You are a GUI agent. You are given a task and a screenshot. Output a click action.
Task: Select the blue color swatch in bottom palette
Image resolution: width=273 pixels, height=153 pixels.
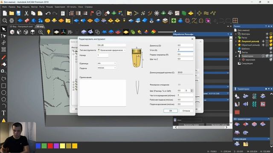point(38,146)
